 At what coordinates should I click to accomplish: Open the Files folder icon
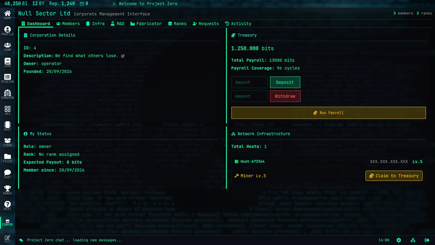(8, 158)
